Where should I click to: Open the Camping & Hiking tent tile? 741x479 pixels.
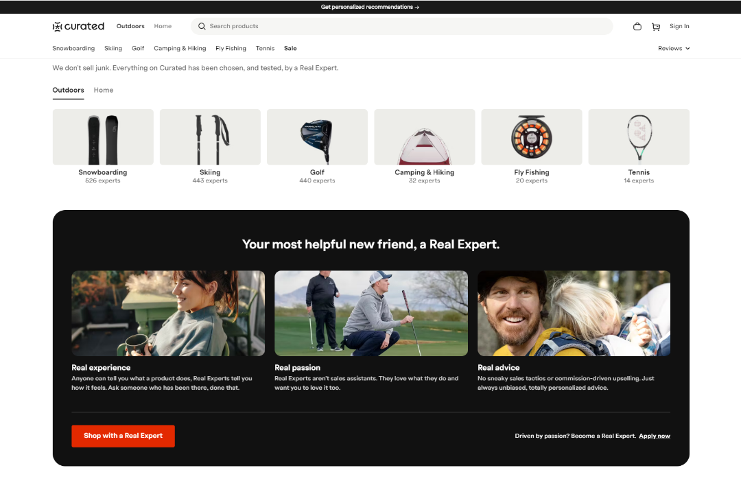point(424,137)
